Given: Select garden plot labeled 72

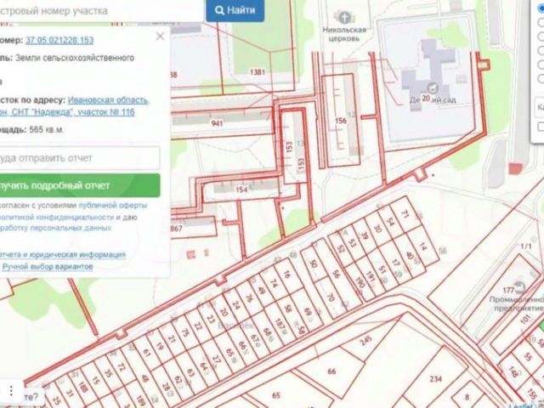Looking at the screenshot, I should (121, 366).
